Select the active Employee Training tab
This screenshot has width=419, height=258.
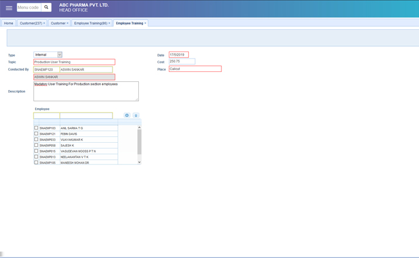[130, 23]
